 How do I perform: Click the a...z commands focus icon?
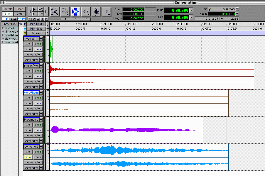tap(13, 19)
